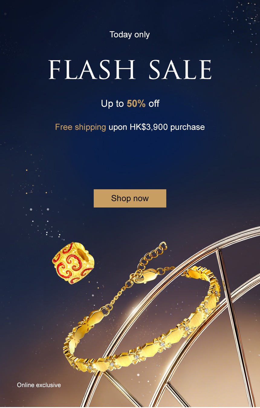
Task: Click the Online exclusive label
Action: pyautogui.click(x=39, y=385)
